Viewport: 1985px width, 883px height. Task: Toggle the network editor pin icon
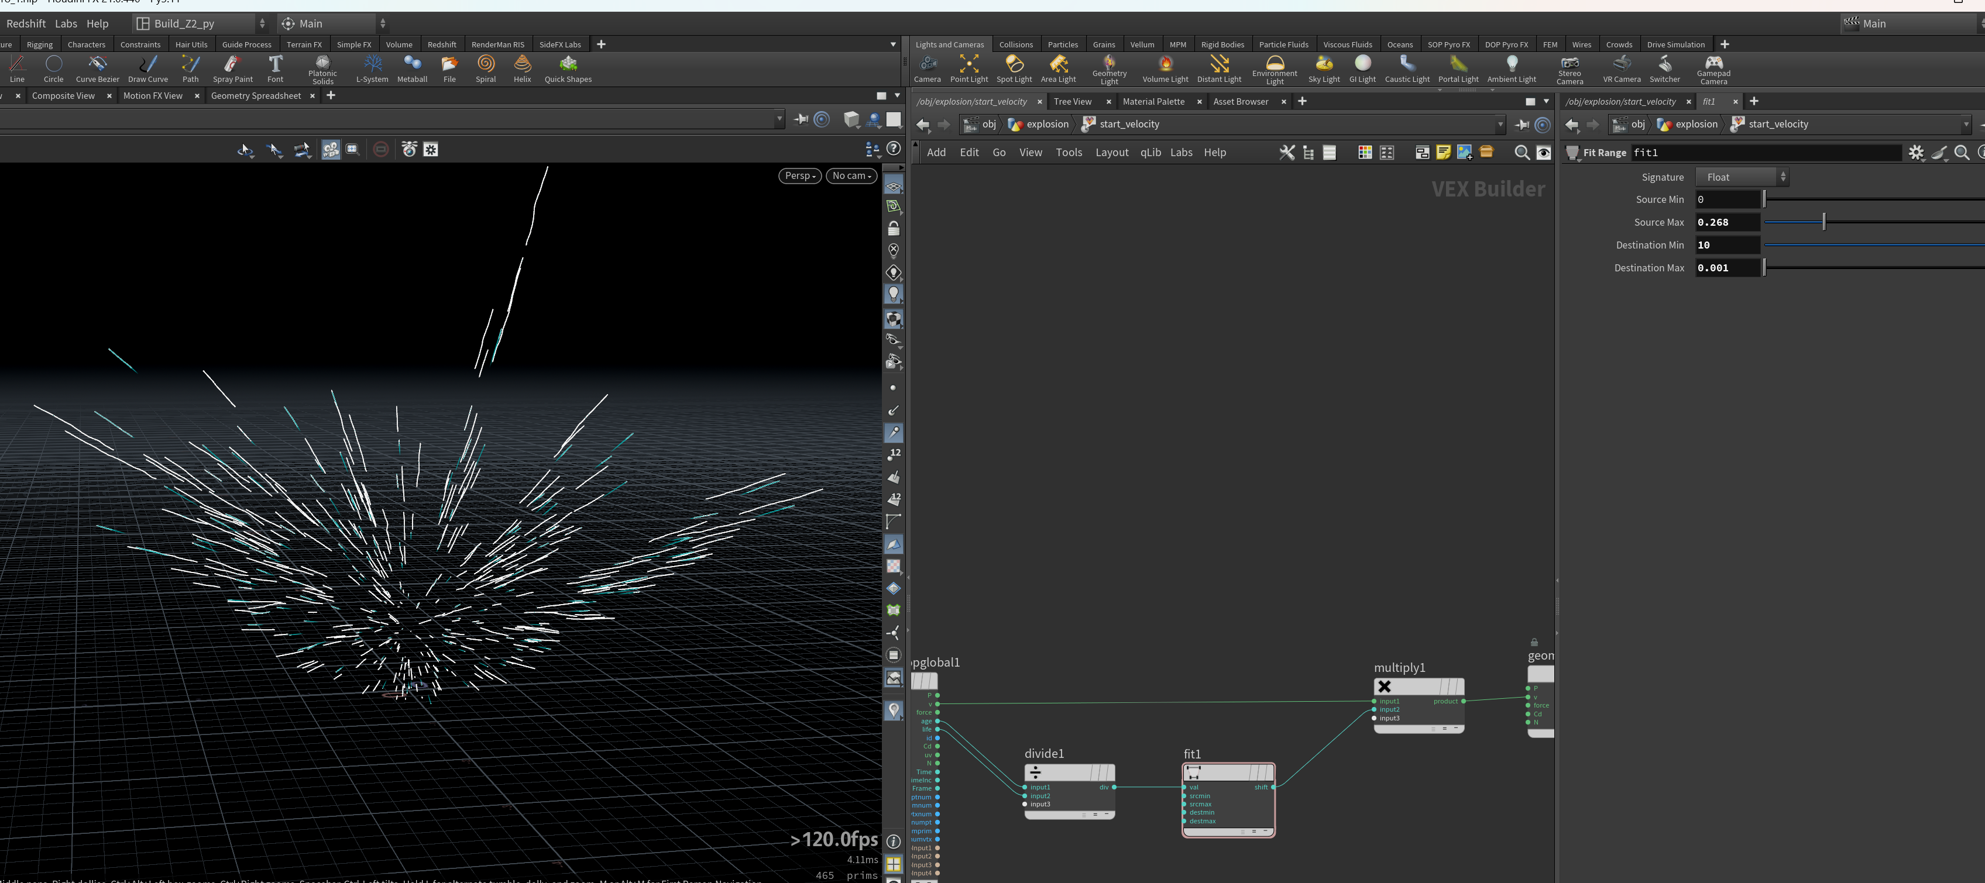(x=1522, y=125)
